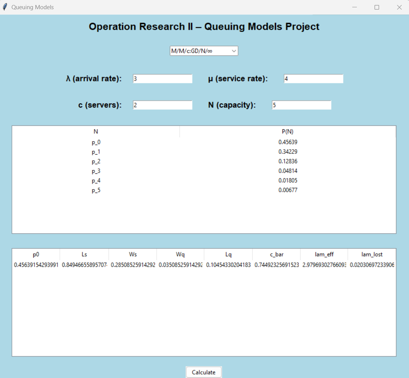Open the M/M/c:GD/N/∞ model dropdown

[x=204, y=51]
